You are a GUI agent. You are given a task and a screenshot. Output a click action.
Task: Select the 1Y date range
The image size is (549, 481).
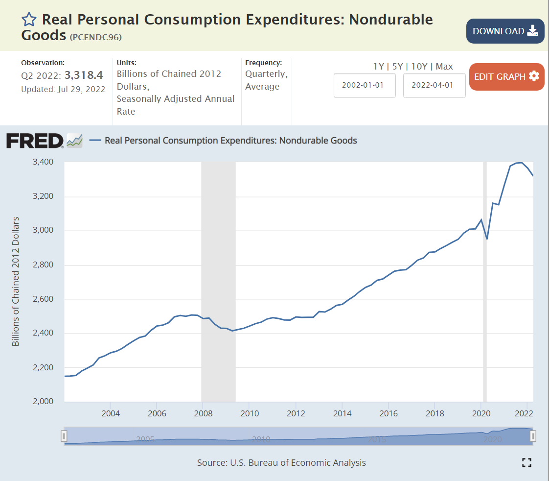pos(379,67)
